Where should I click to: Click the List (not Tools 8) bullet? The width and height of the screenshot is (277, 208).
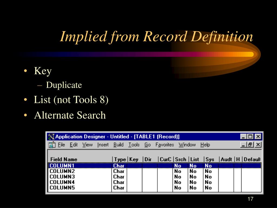point(71,100)
